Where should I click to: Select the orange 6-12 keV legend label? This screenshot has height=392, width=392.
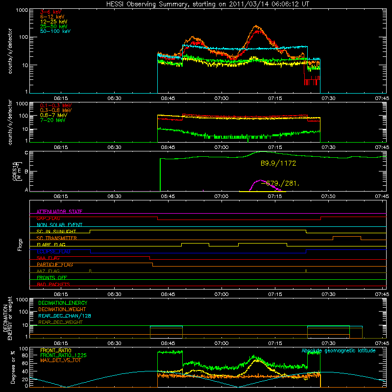[52, 17]
